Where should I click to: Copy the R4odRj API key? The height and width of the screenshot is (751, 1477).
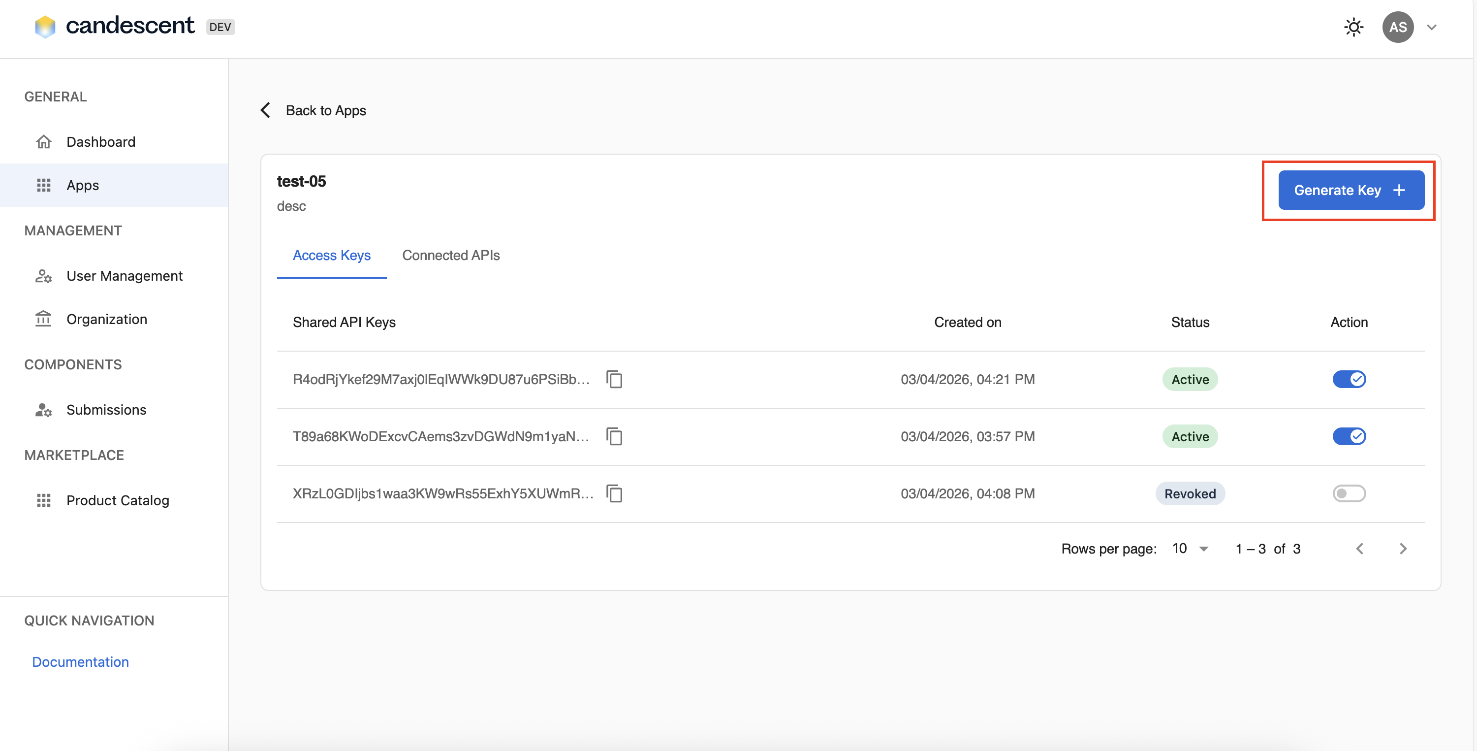tap(614, 379)
